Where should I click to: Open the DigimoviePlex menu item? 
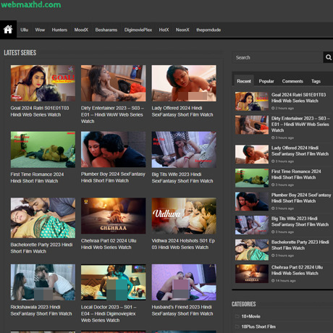(x=138, y=30)
